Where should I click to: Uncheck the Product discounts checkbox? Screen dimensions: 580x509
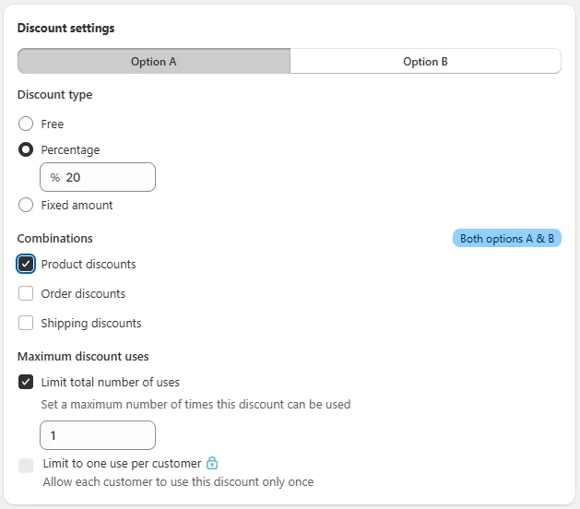click(x=26, y=264)
